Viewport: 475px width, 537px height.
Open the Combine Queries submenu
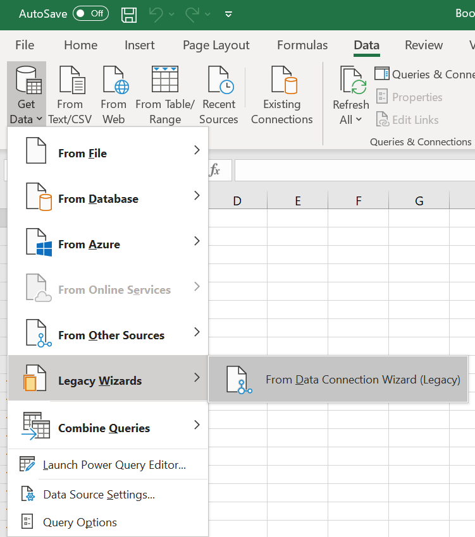point(108,425)
